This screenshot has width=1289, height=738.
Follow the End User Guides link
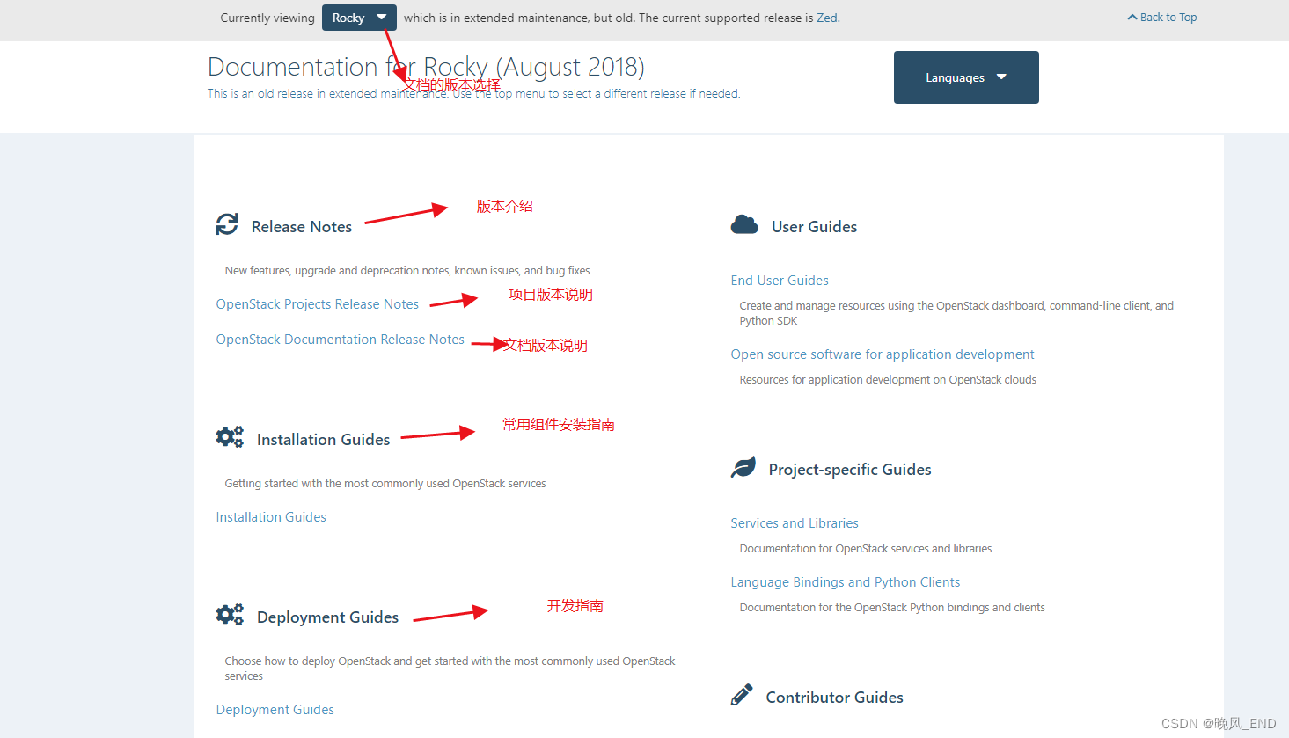click(x=779, y=280)
